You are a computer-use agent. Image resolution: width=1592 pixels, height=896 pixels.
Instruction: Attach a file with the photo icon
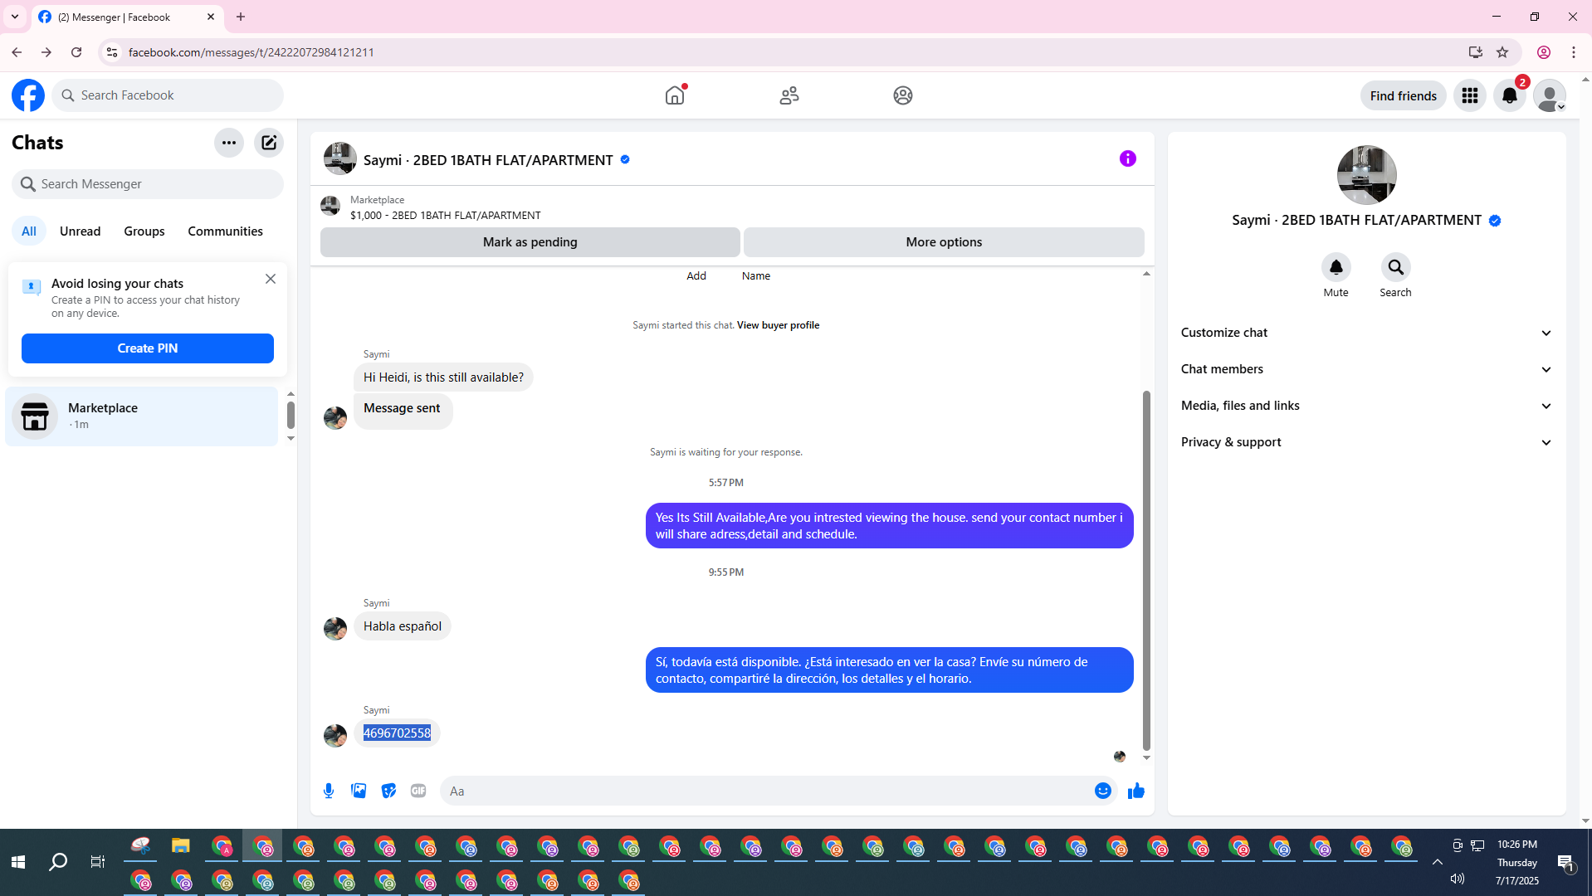[359, 791]
